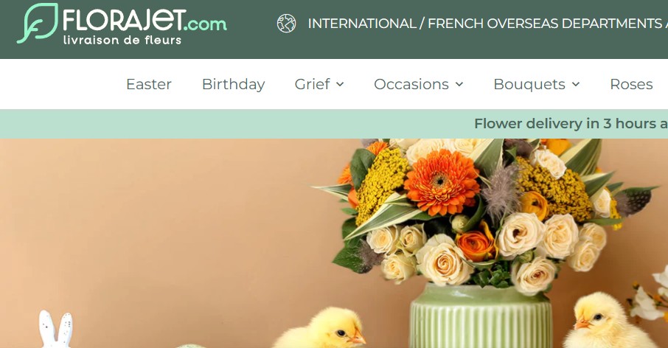Click the white bunny figurine ears
The height and width of the screenshot is (348, 668).
pyautogui.click(x=56, y=328)
